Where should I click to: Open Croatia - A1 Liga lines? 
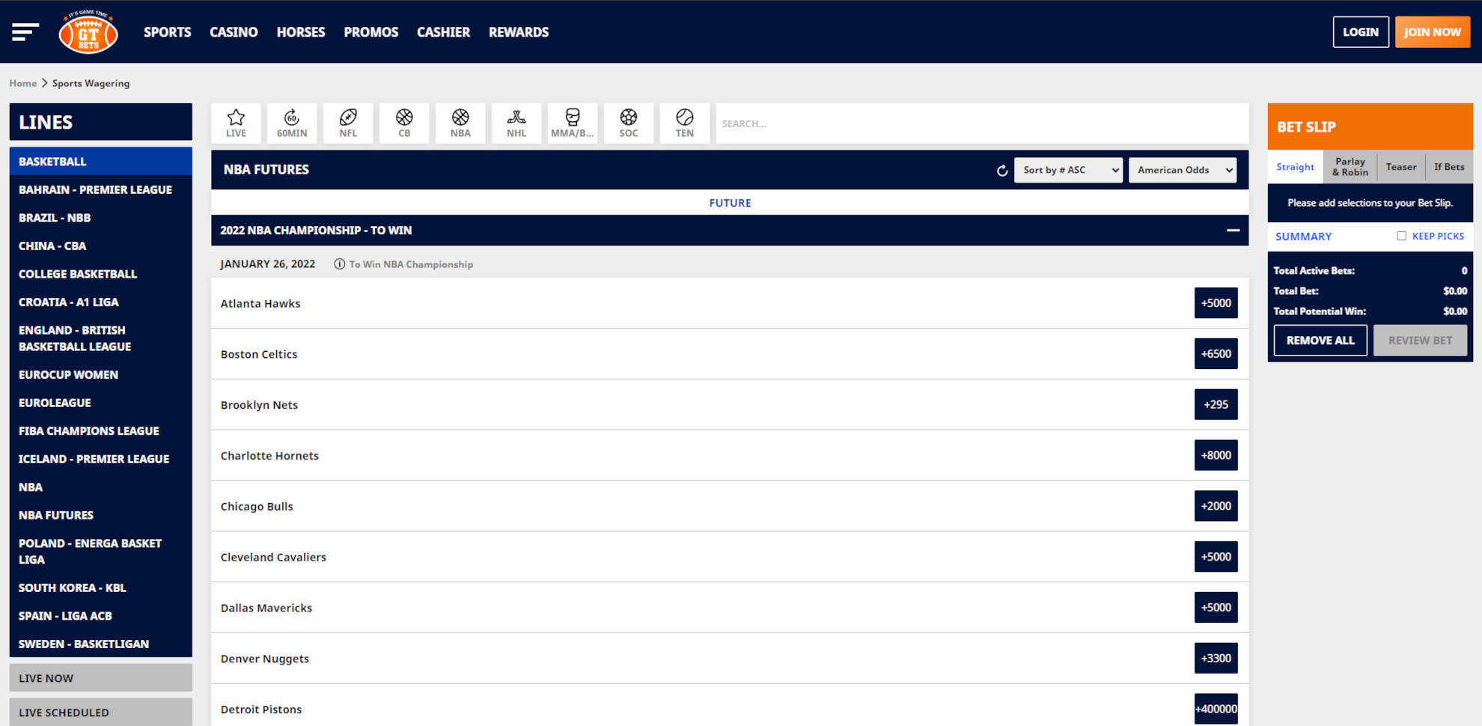tap(100, 302)
